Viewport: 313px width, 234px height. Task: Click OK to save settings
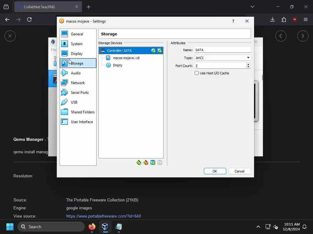pyautogui.click(x=215, y=171)
